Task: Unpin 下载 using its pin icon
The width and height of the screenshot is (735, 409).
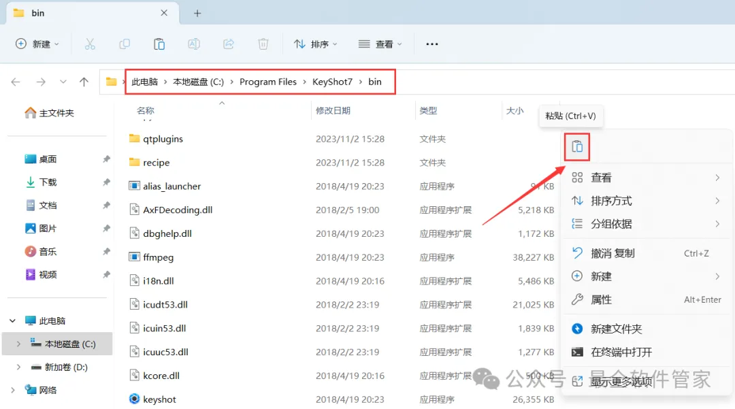Action: click(x=106, y=182)
